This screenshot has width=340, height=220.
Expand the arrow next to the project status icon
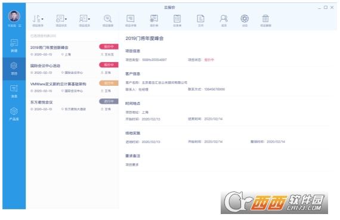66,19
